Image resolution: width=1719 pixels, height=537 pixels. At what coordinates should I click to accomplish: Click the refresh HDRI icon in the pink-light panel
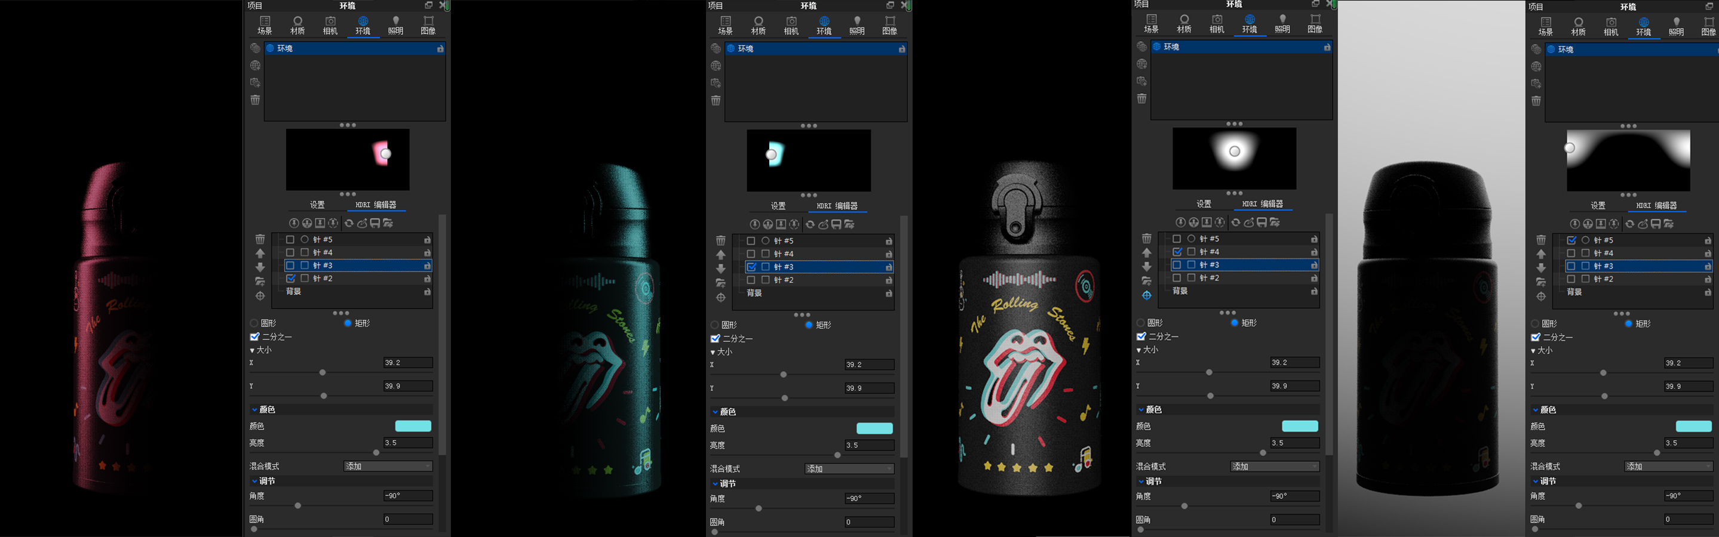(349, 223)
